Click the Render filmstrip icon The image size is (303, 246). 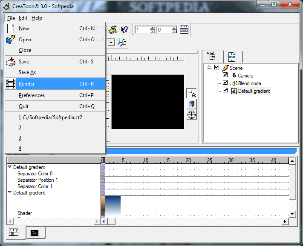11,84
